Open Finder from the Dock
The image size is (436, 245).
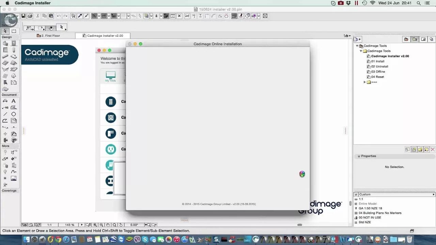[26, 239]
